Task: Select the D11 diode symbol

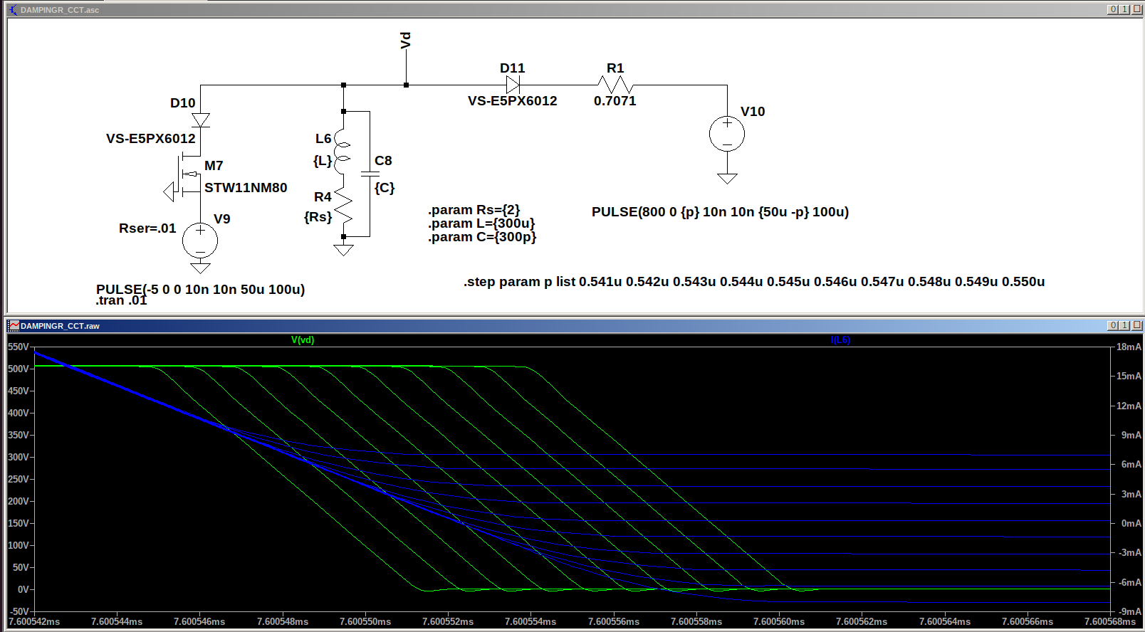Action: pos(513,85)
